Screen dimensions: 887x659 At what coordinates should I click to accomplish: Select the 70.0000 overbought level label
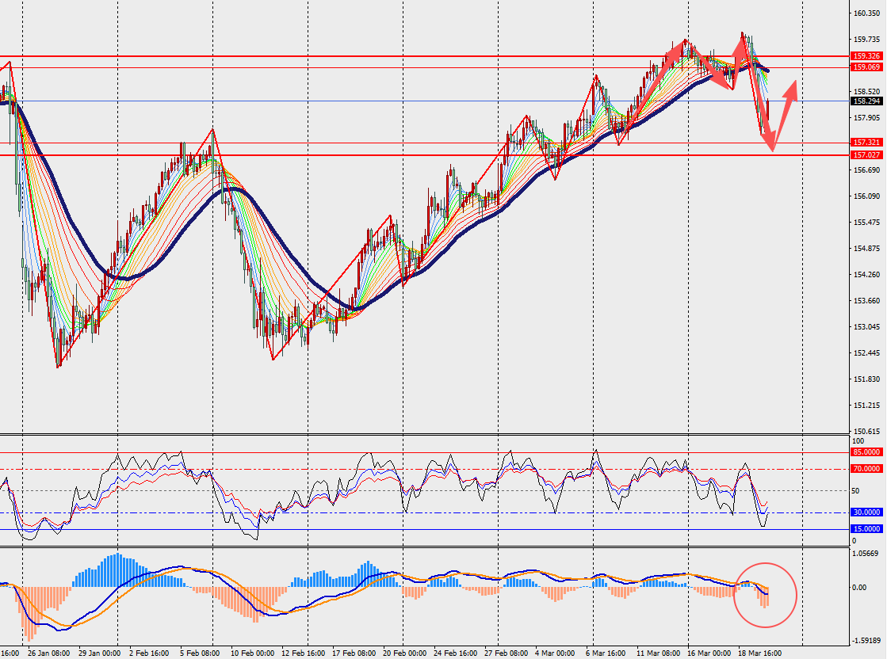coord(867,469)
